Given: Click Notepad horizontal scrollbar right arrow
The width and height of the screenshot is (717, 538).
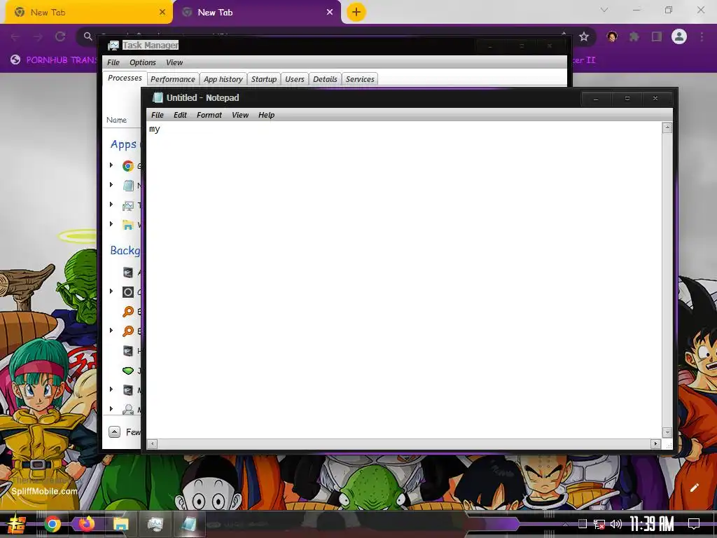Looking at the screenshot, I should (x=655, y=443).
